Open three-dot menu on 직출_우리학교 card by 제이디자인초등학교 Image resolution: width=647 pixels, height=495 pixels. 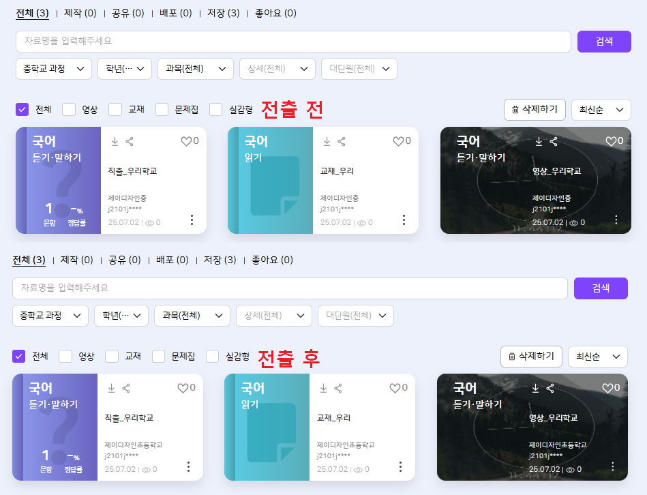188,466
